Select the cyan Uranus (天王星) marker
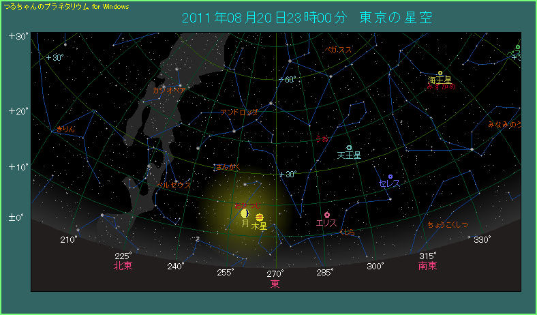This screenshot has width=537, height=315. click(349, 148)
